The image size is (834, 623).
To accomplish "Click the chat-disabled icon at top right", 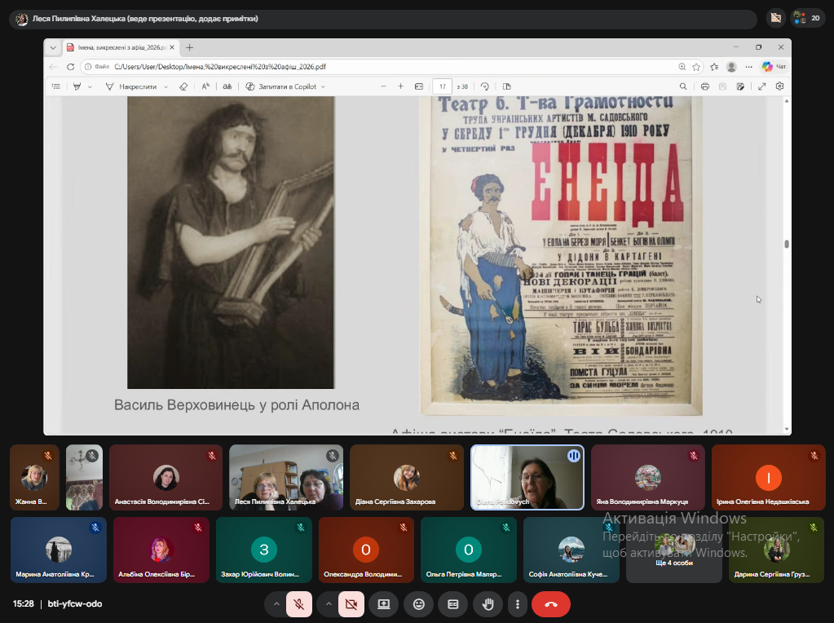I will click(x=775, y=19).
